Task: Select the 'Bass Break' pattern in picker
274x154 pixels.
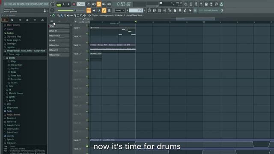Action: [x=59, y=36]
